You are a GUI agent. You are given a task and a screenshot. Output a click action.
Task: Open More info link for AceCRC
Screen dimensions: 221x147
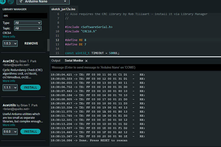click(x=9, y=81)
